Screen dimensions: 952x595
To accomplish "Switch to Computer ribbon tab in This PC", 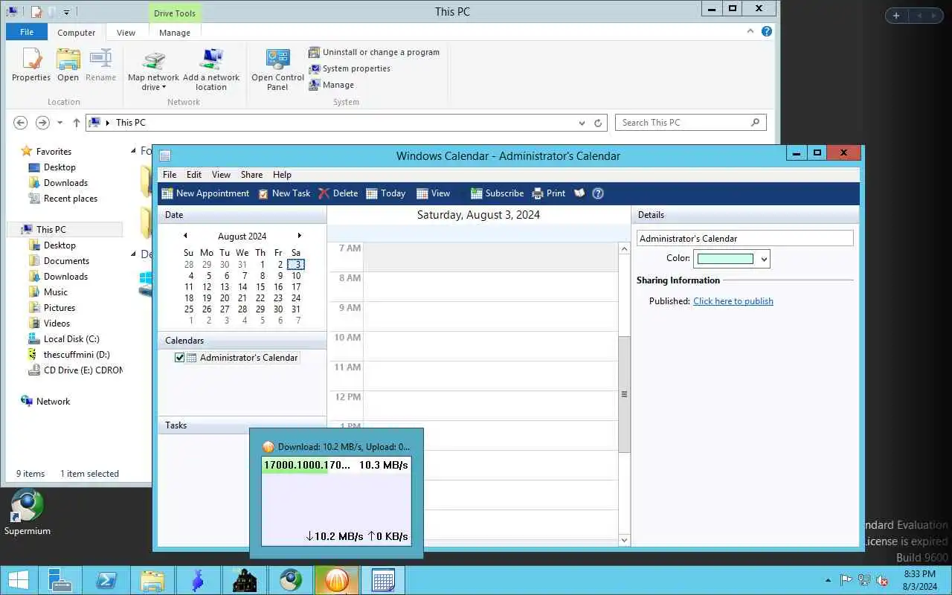I will [76, 33].
